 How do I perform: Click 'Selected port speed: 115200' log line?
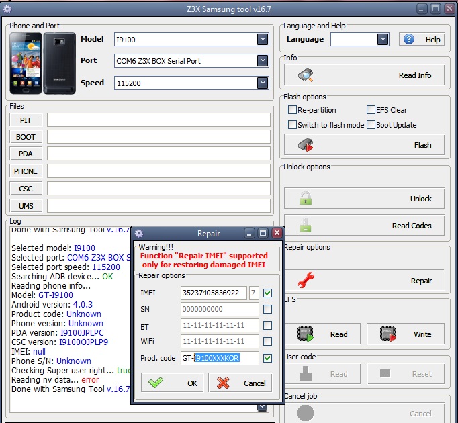[66, 267]
